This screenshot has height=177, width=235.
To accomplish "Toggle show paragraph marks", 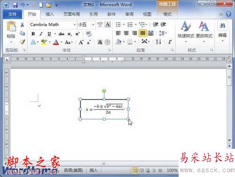I will click(x=170, y=42).
